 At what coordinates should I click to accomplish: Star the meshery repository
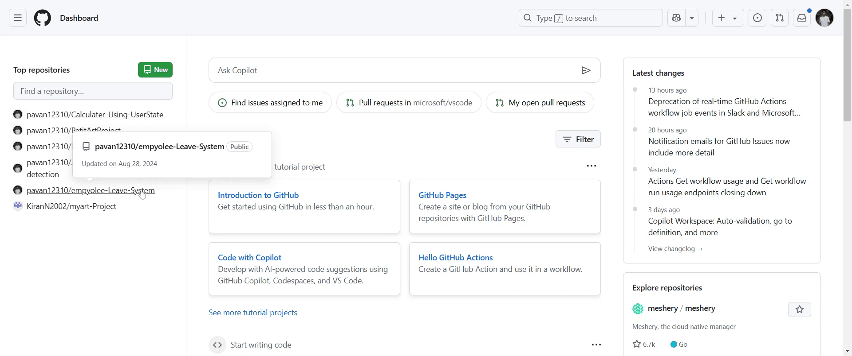[799, 310]
